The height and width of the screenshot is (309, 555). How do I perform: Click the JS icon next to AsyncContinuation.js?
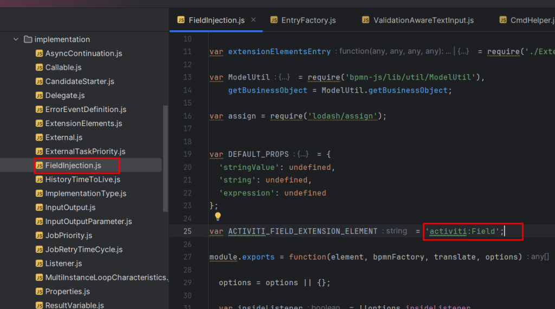39,54
